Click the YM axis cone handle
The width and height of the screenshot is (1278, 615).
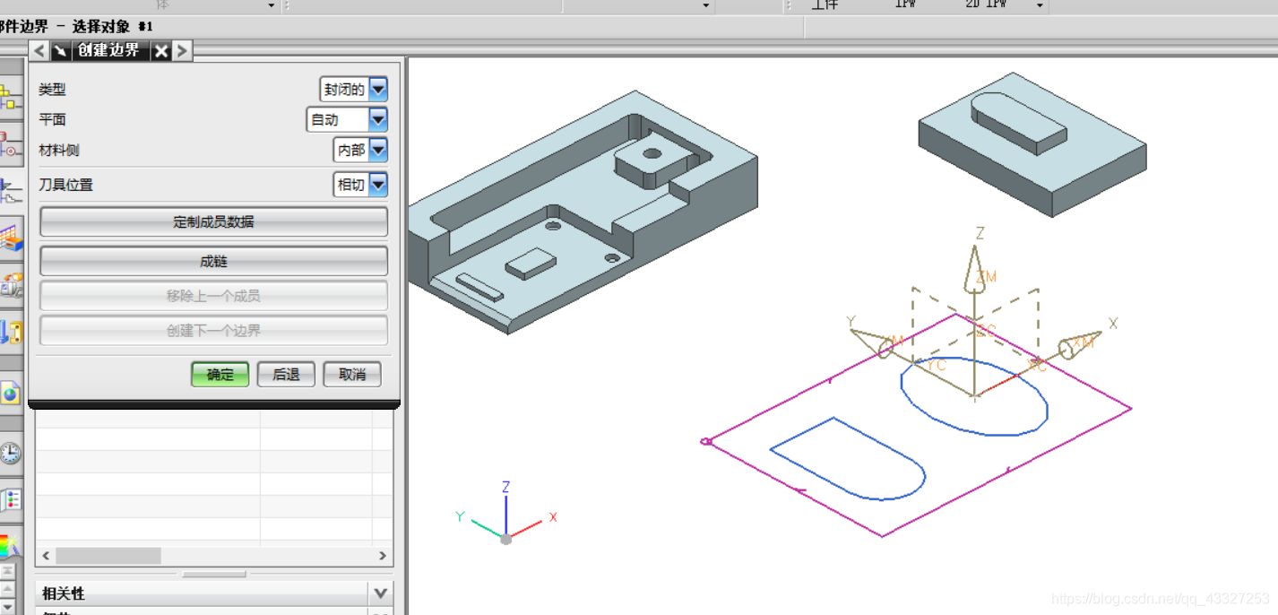pos(872,342)
